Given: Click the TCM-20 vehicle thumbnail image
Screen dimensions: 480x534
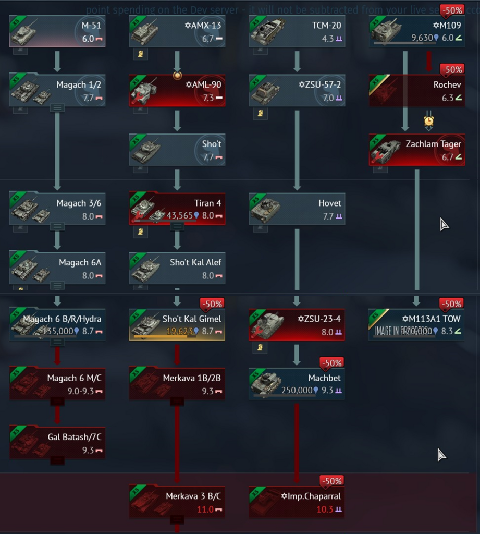Looking at the screenshot, I should coord(269,31).
